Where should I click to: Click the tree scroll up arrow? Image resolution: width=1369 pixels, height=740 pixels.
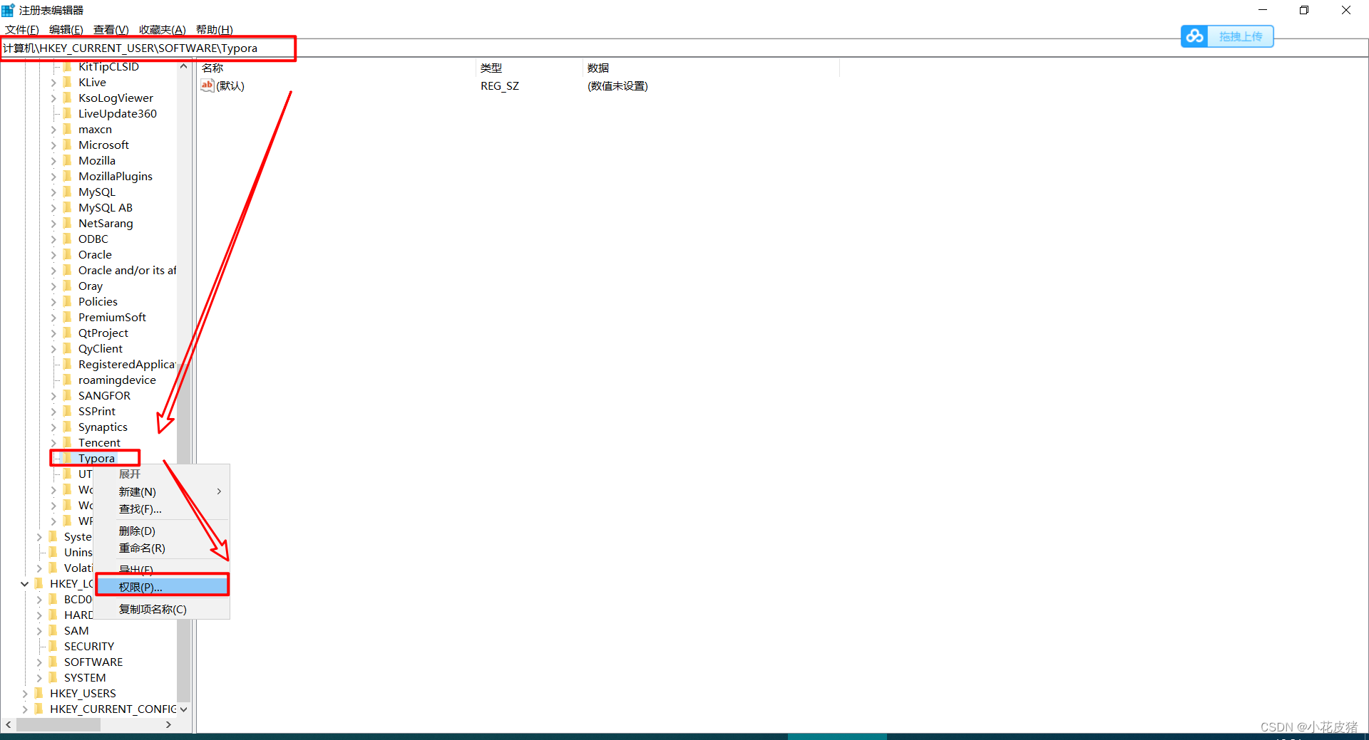(x=183, y=66)
